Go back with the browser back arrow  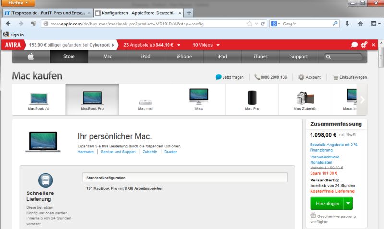(x=8, y=24)
